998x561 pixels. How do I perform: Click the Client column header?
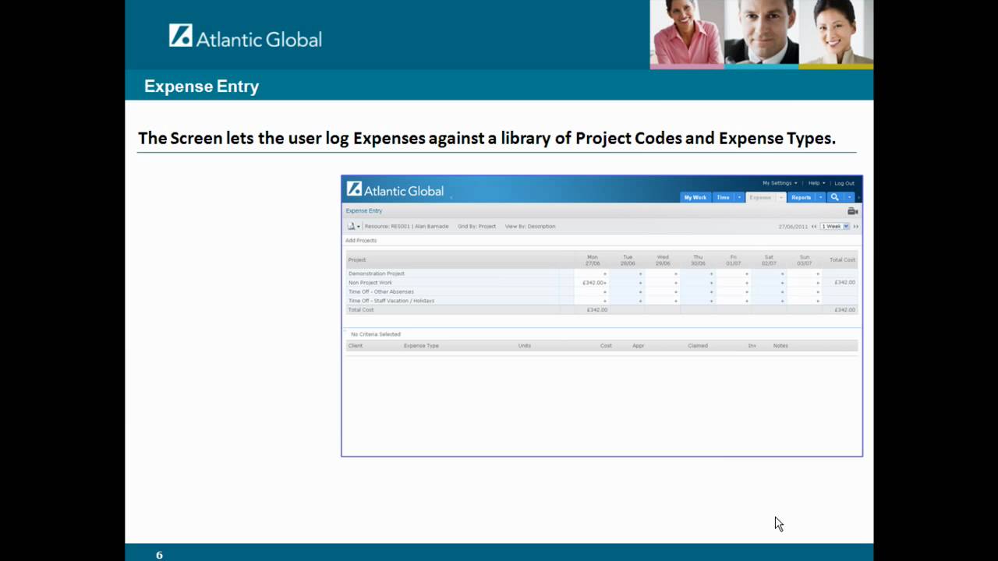pyautogui.click(x=356, y=346)
